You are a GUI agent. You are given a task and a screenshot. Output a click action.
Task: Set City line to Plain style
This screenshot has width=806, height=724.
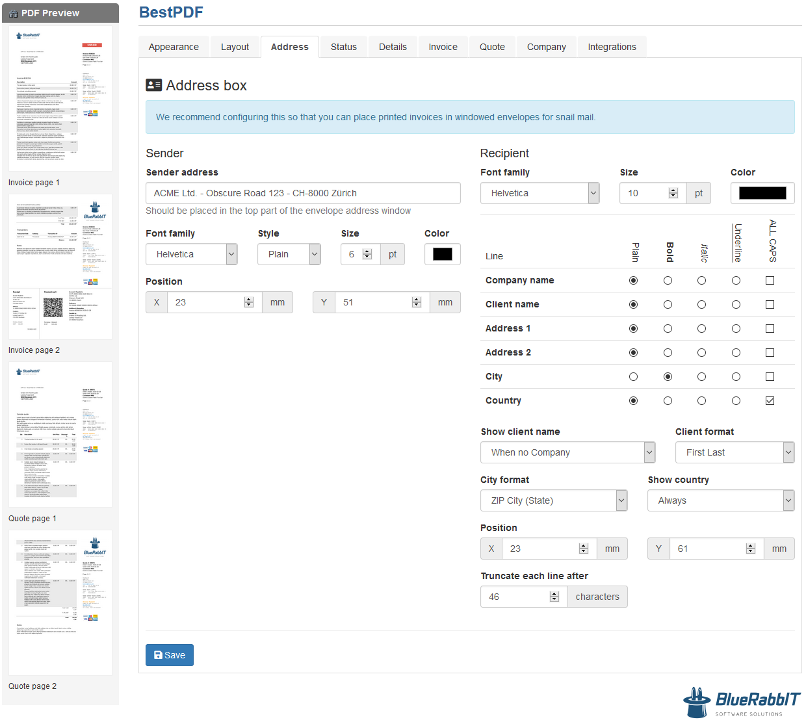pyautogui.click(x=633, y=377)
